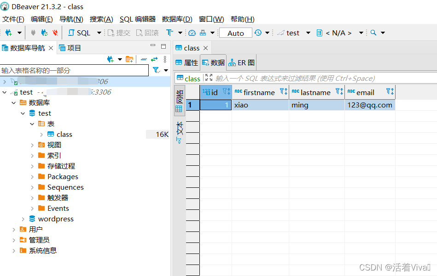Click the 回滚 rollback button
Image resolution: width=437 pixels, height=276 pixels.
tap(147, 33)
